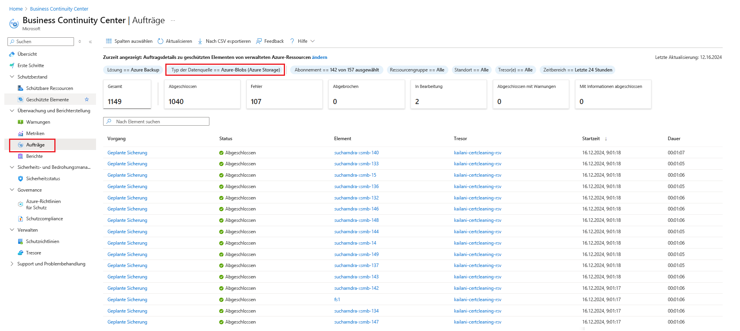Image resolution: width=740 pixels, height=331 pixels.
Task: Click the Aktualisieren refresh icon
Action: [161, 41]
